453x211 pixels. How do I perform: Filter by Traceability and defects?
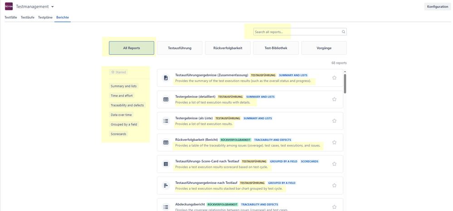click(127, 105)
